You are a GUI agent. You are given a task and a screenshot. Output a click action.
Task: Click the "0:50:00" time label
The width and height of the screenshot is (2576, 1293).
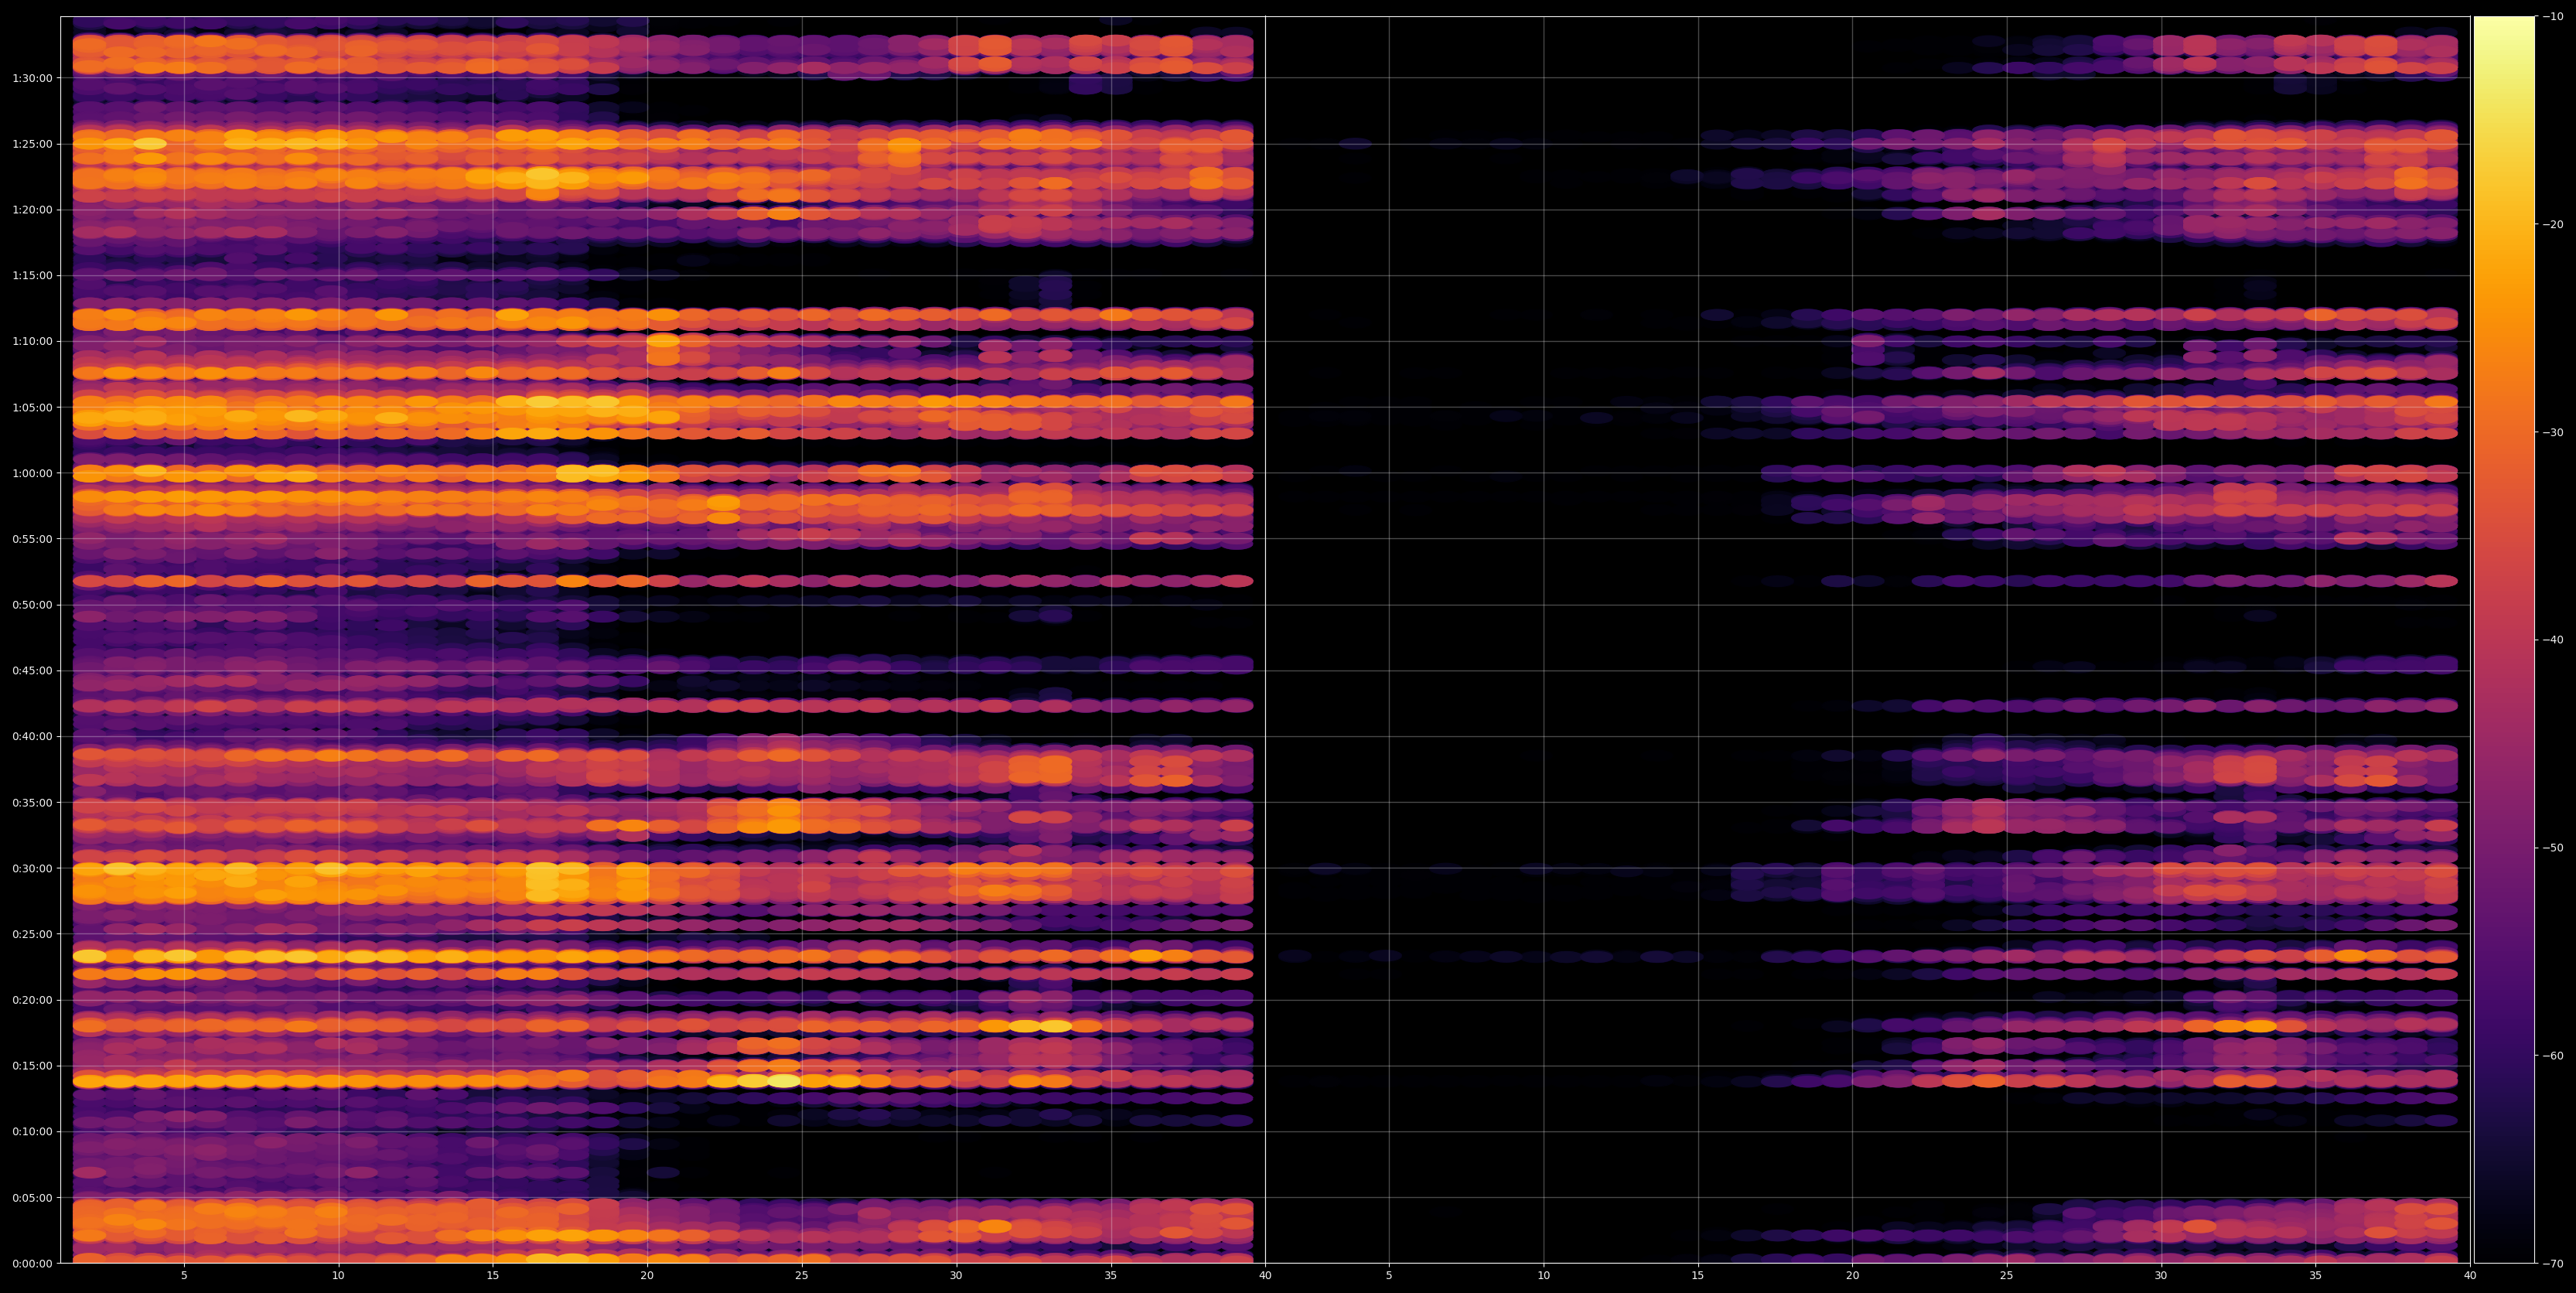coord(32,605)
